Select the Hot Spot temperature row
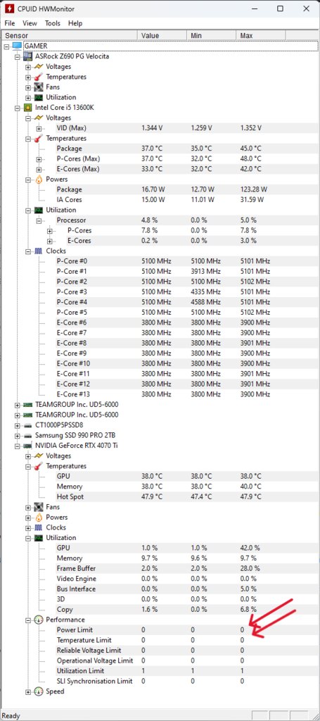 tap(158, 496)
